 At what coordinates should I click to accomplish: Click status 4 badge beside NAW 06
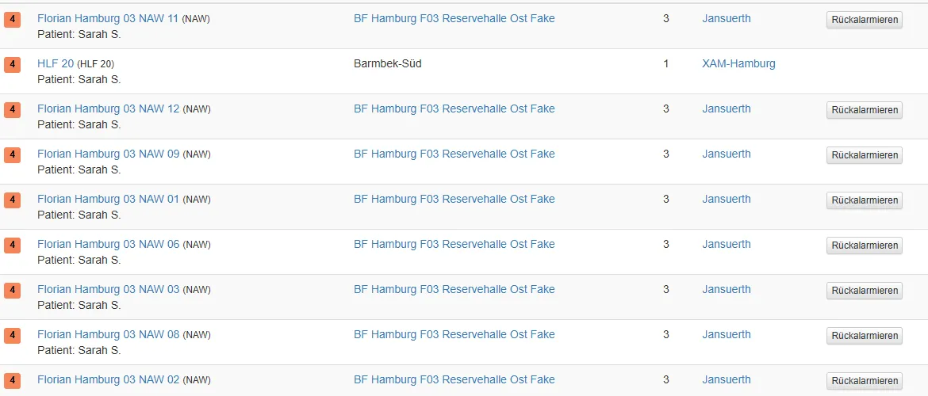13,246
